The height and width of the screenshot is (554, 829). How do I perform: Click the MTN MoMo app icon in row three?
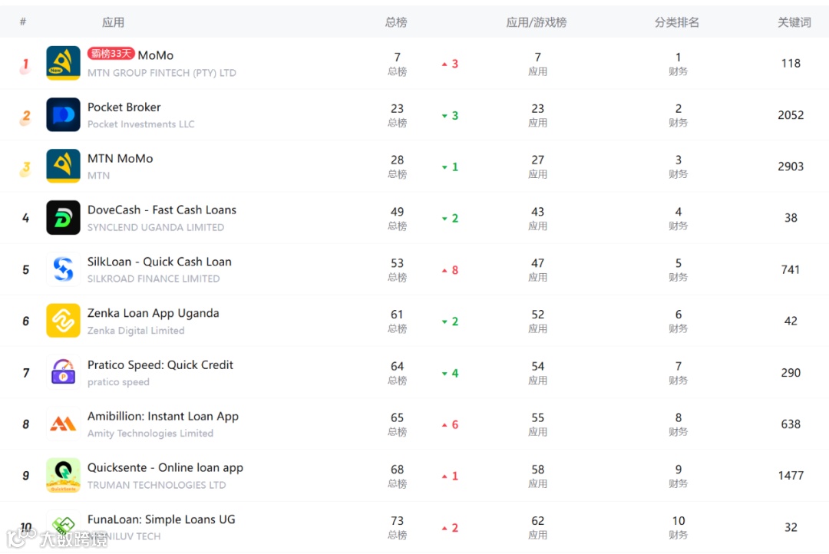tap(63, 166)
